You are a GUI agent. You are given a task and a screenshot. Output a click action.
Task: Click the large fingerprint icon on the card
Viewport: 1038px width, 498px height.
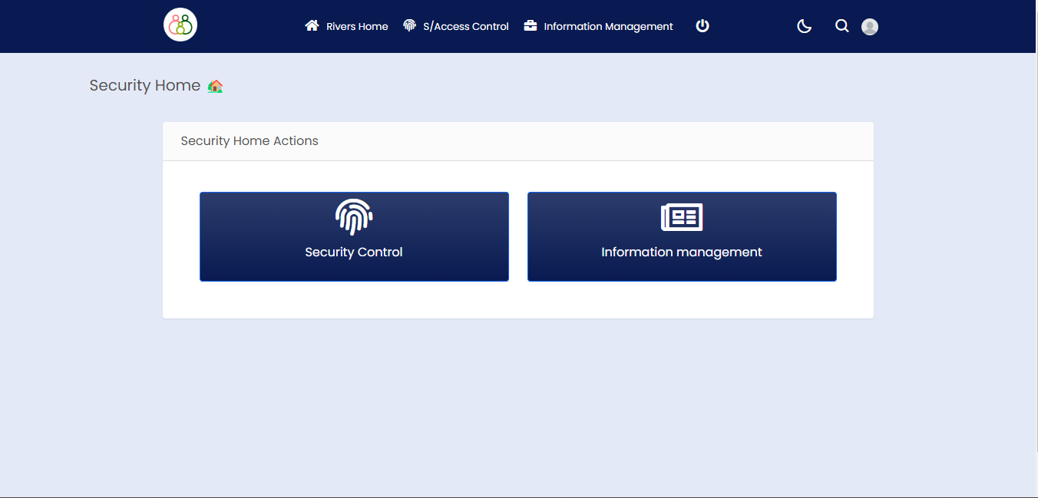tap(354, 217)
